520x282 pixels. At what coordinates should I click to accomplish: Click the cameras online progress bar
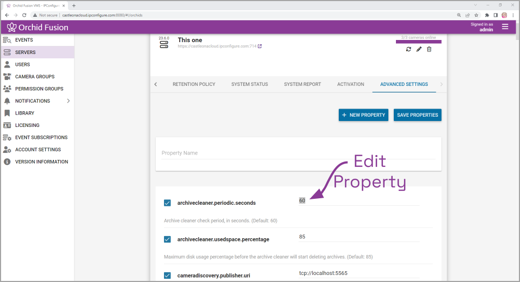tap(419, 42)
